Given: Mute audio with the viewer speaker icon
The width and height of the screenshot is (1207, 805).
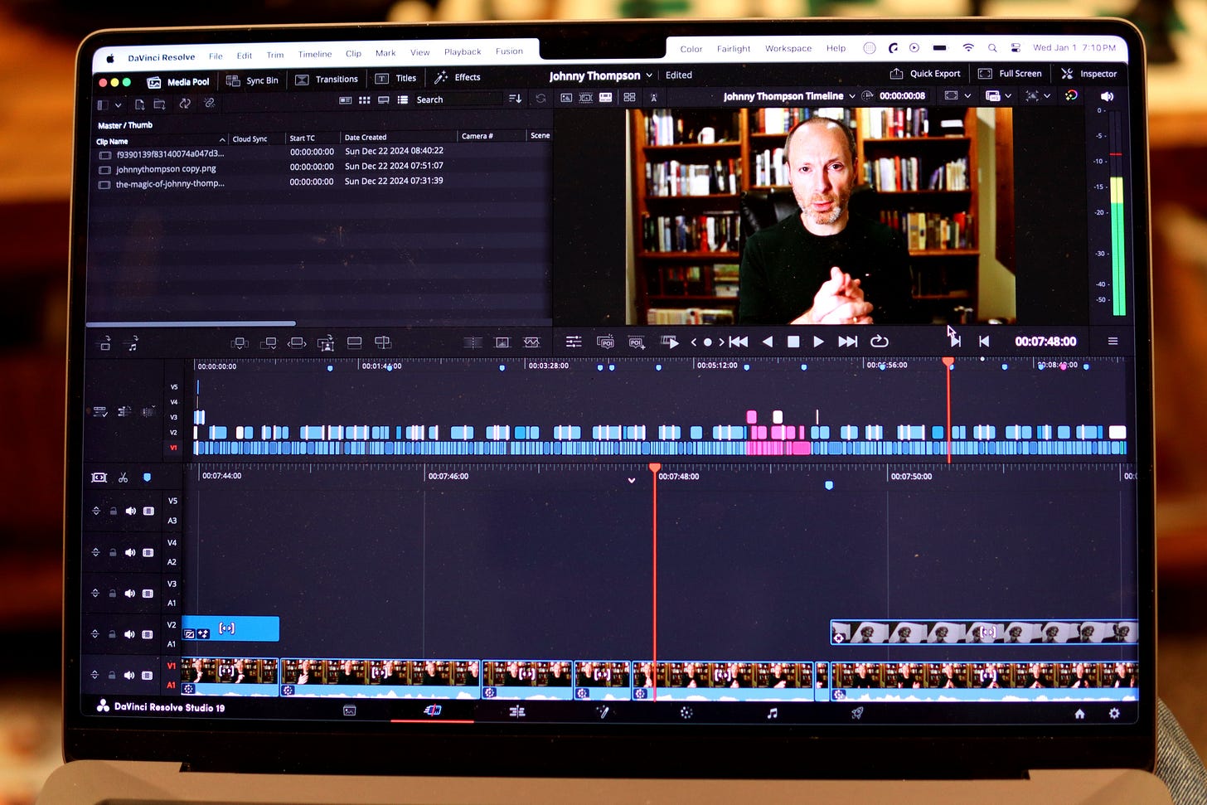Looking at the screenshot, I should point(1107,96).
